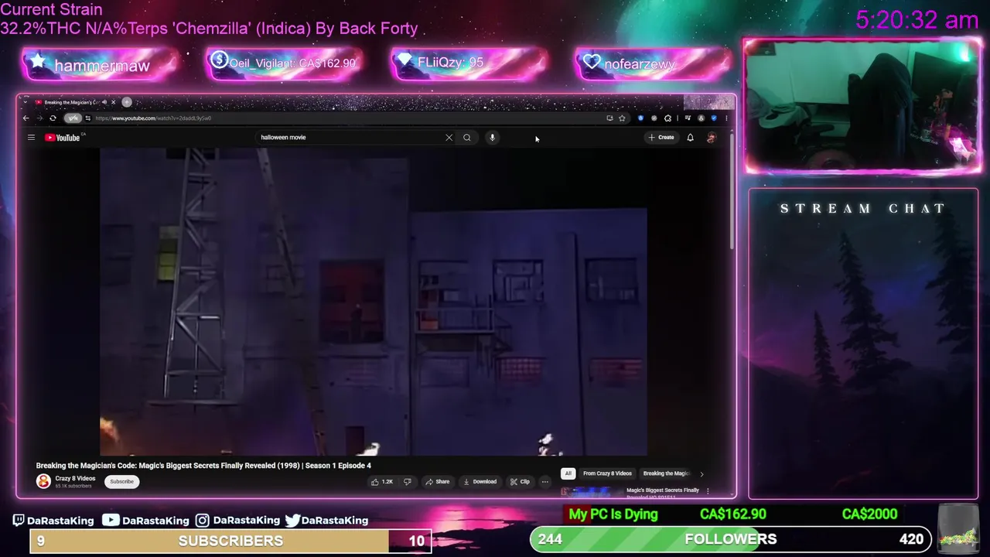
Task: Click the blue extension icon after bookmark star
Action: click(x=640, y=118)
